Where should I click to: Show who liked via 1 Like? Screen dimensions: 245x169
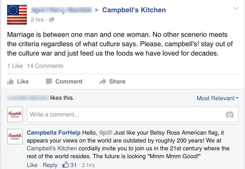tap(15, 66)
